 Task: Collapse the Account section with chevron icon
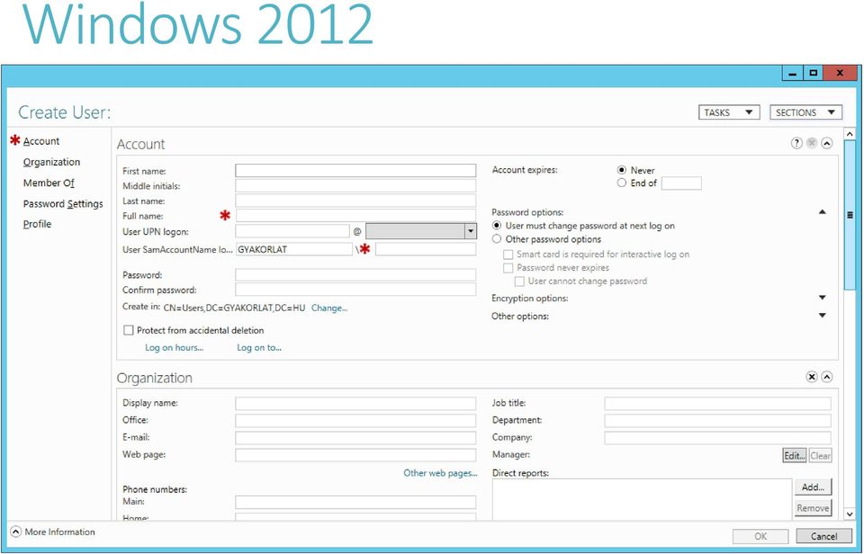tap(826, 143)
